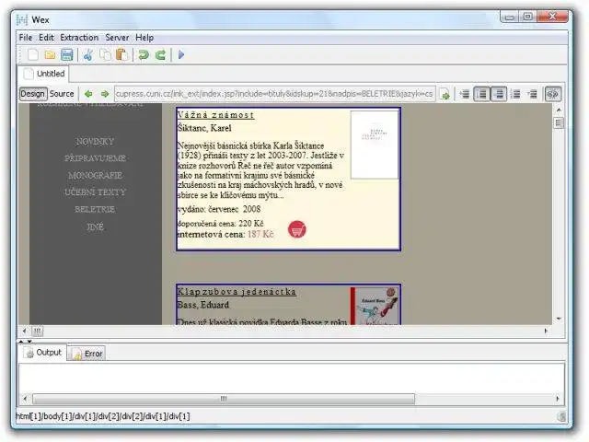Click the Wex application icon in title bar

(x=22, y=19)
